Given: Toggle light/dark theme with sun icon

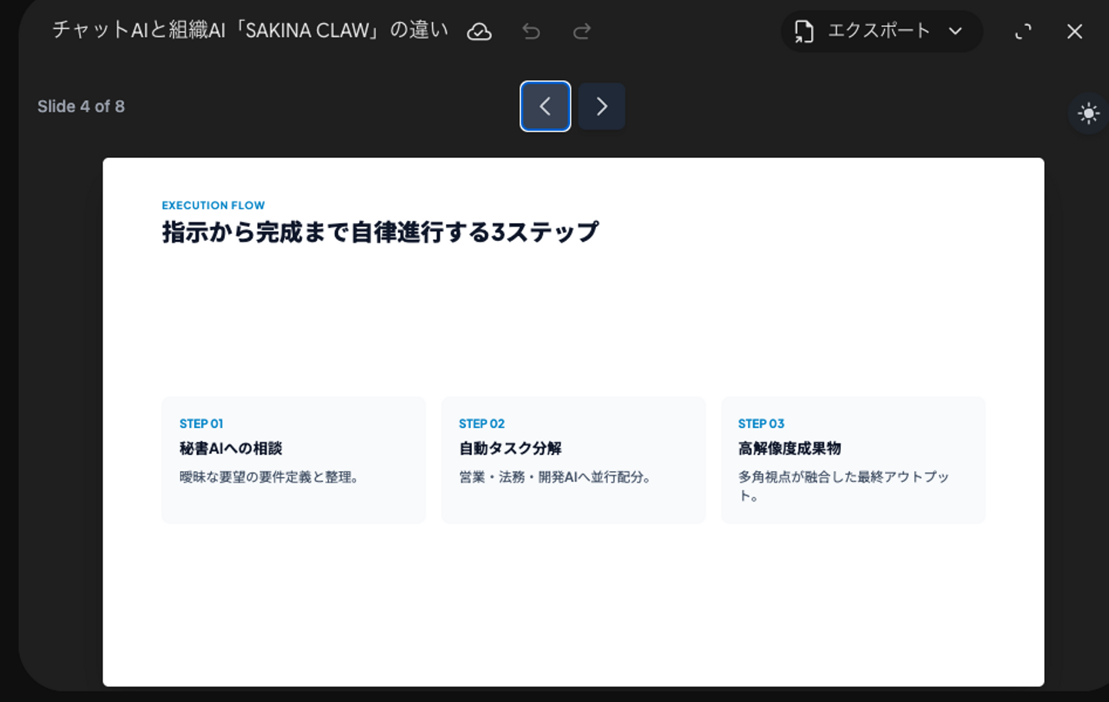Looking at the screenshot, I should 1087,114.
